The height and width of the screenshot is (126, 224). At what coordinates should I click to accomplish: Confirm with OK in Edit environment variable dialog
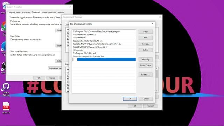pos(130,99)
